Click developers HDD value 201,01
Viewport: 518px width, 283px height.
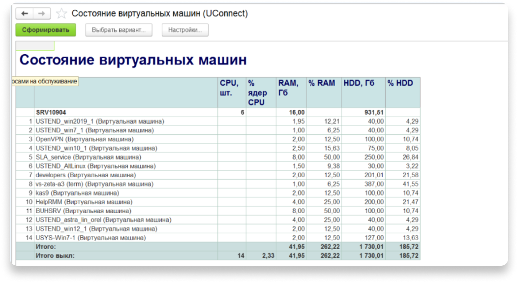click(375, 175)
